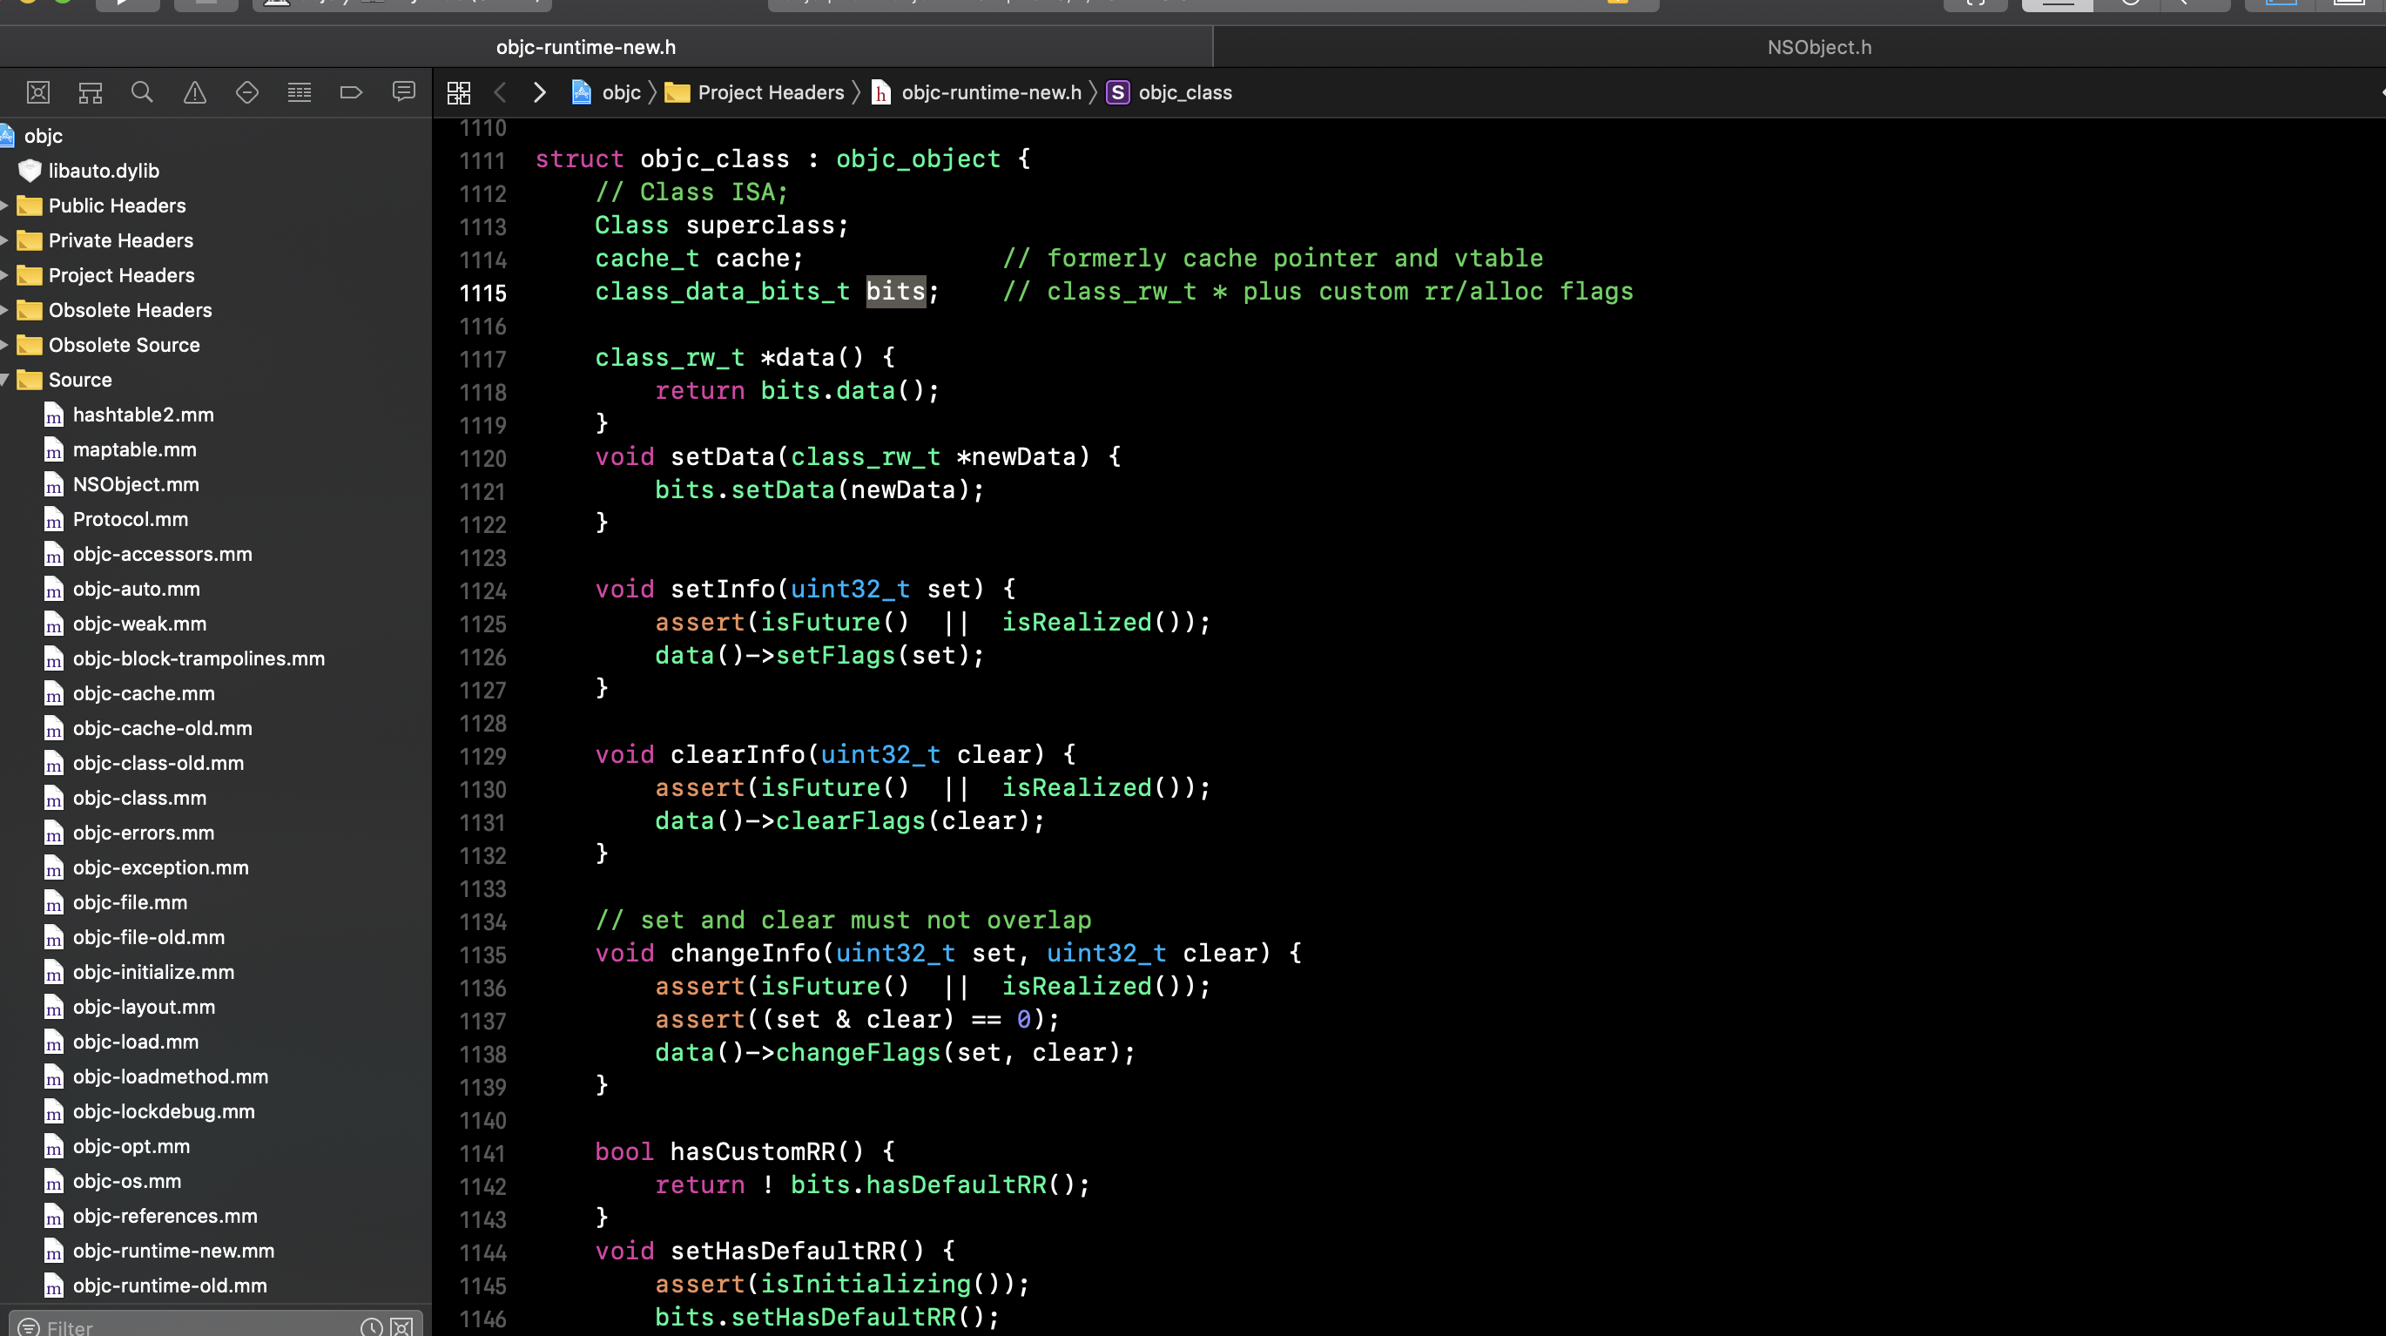The height and width of the screenshot is (1336, 2386).
Task: Open the Report navigator
Action: (403, 91)
